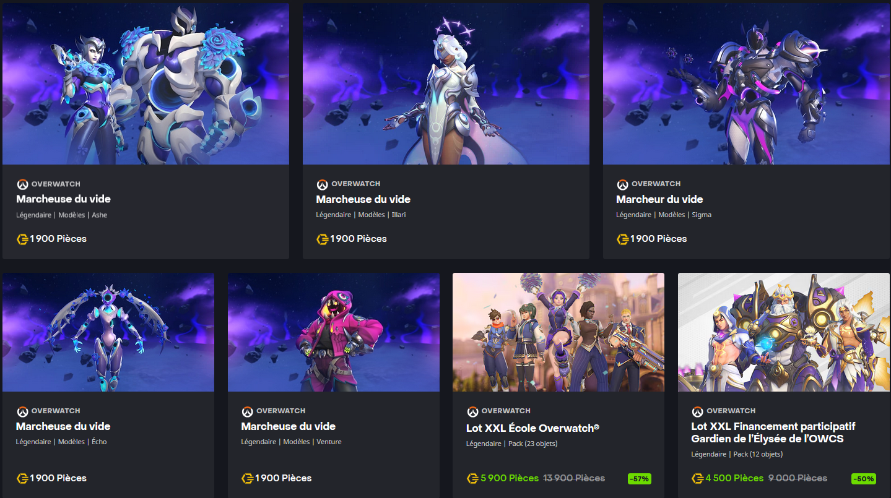Click coin icon next to 4 500 Pièces

[x=698, y=478]
